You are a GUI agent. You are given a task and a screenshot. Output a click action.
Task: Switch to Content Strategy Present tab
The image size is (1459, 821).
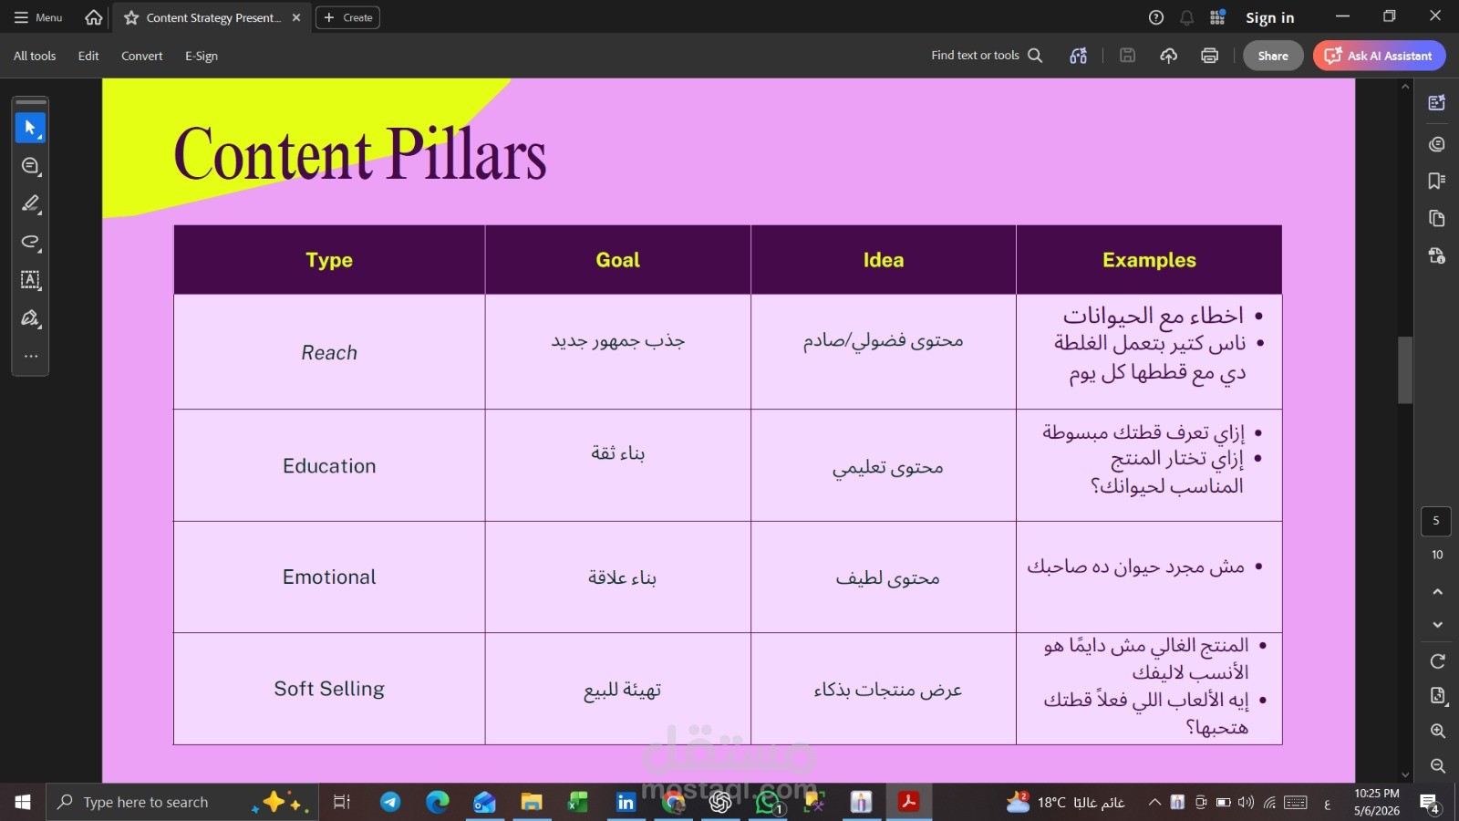click(213, 17)
